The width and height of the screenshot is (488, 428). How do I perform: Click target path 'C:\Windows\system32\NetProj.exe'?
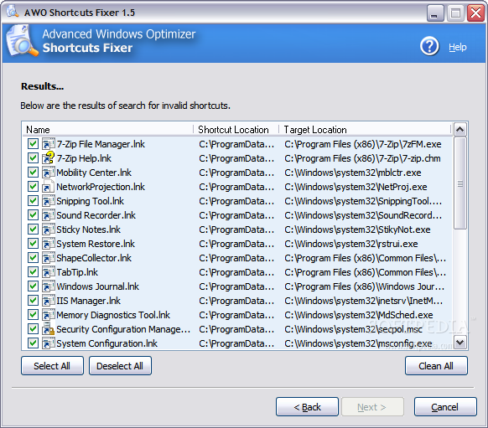[356, 187]
